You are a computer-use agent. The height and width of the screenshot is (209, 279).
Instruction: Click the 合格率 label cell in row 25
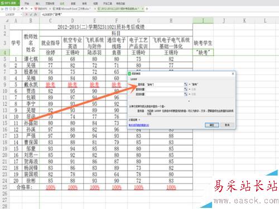click(25, 187)
